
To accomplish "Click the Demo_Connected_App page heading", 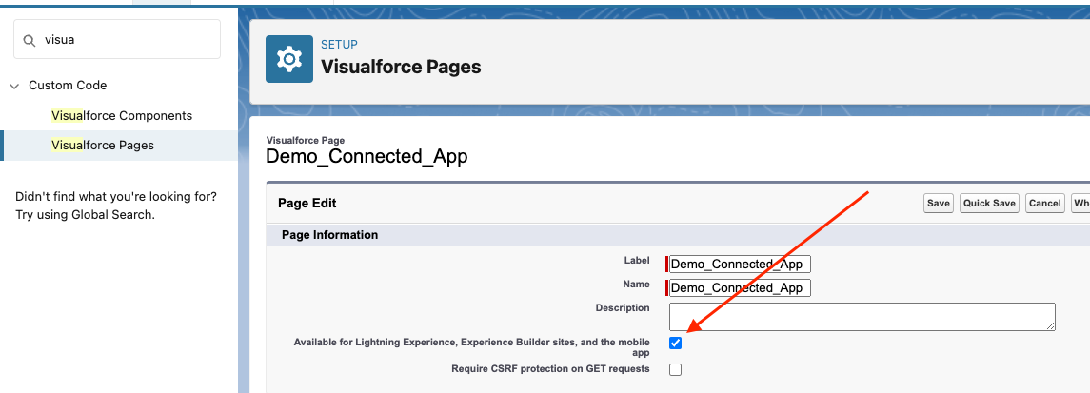I will point(367,157).
